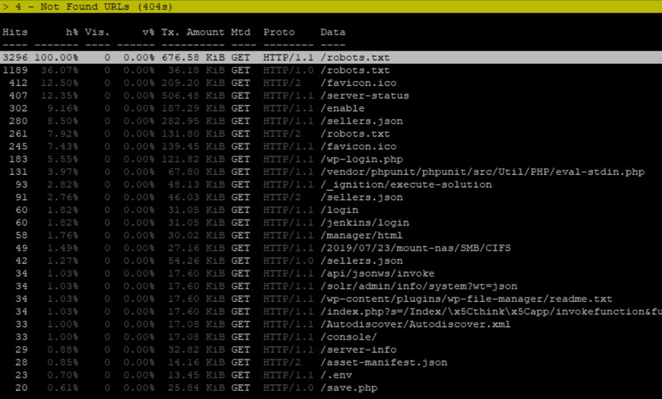Click the '36.07%' hits percentage

(59, 70)
